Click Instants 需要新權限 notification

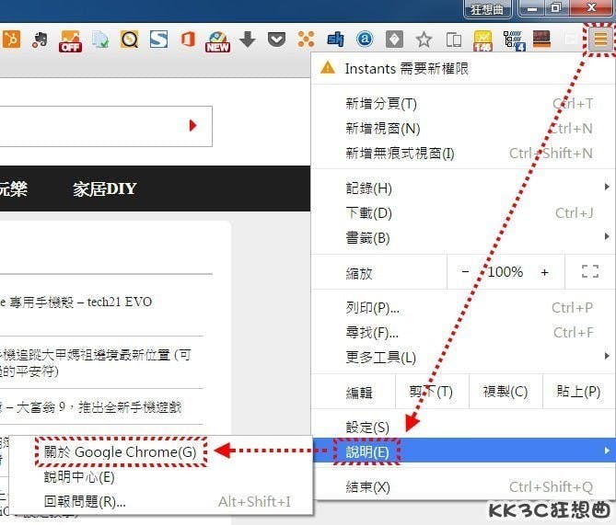tap(463, 68)
